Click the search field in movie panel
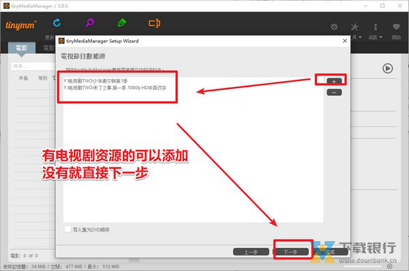 [x=33, y=67]
